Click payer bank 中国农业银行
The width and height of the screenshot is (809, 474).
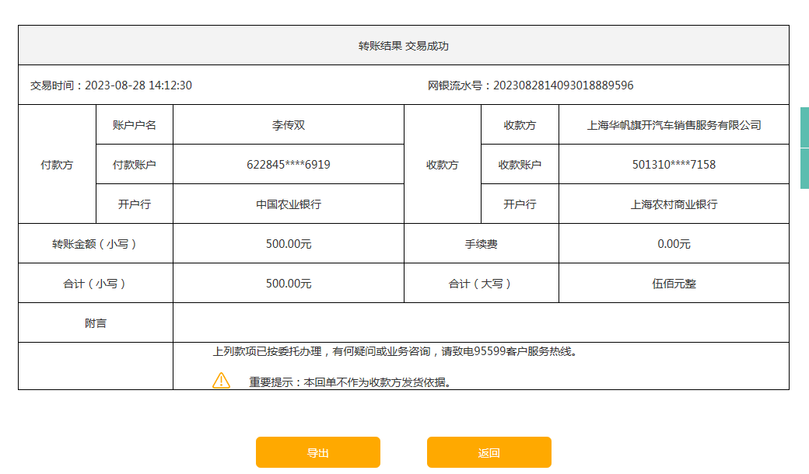click(288, 204)
